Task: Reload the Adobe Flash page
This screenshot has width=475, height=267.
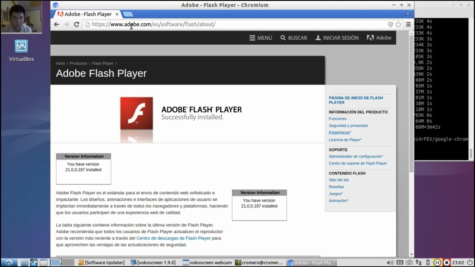Action: point(76,24)
